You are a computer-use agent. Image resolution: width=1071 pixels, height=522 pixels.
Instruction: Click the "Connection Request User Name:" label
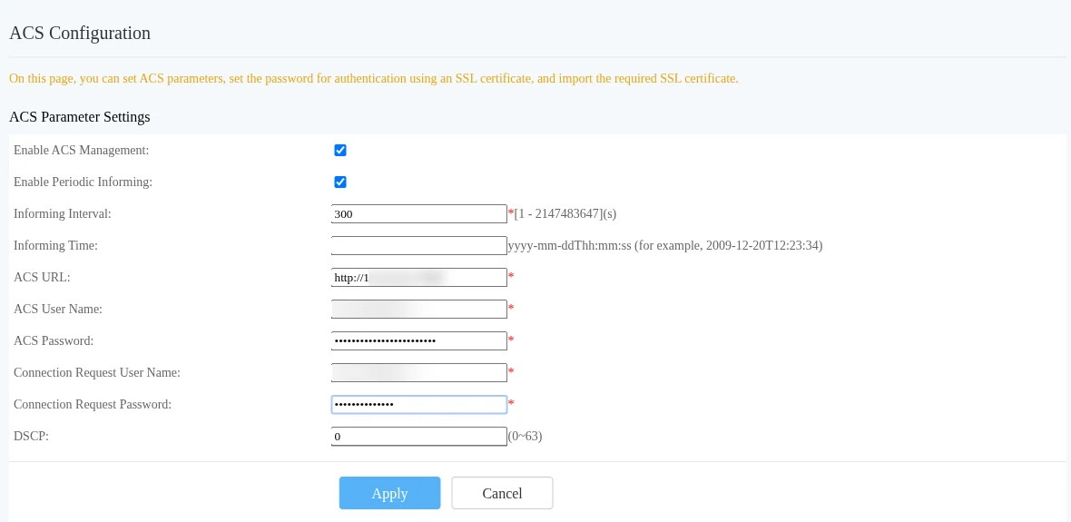click(x=97, y=372)
